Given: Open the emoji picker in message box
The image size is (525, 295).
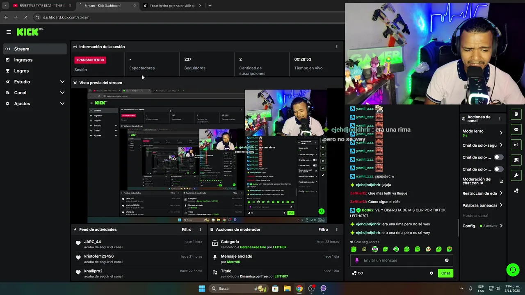Looking at the screenshot, I should pos(447,260).
